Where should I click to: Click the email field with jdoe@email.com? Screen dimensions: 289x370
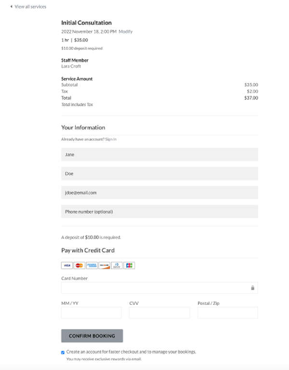click(160, 192)
